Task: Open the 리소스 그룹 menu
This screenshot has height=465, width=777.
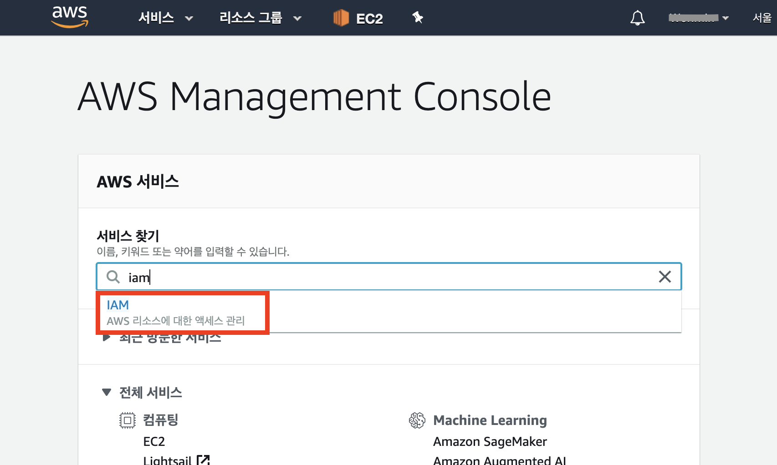Action: click(251, 18)
